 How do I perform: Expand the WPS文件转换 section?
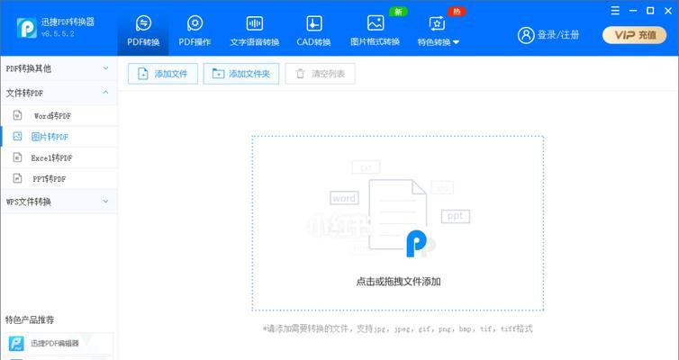(59, 202)
